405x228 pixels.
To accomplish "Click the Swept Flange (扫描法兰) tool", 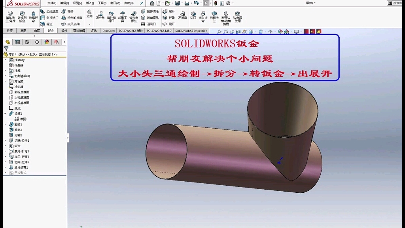I will 214,17.
